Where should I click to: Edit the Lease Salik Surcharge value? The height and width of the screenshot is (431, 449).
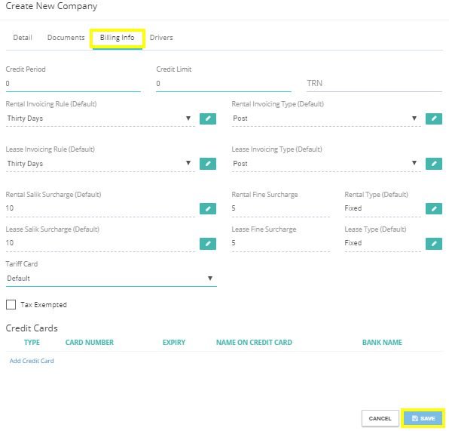point(208,244)
